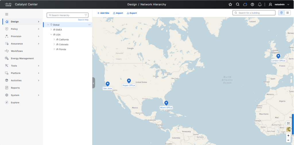Focus the Search Hierarchy input field
Image resolution: width=294 pixels, height=145 pixels.
point(67,15)
